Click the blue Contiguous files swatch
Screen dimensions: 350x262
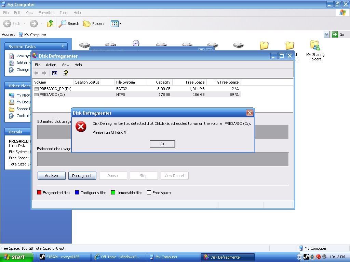(x=77, y=192)
